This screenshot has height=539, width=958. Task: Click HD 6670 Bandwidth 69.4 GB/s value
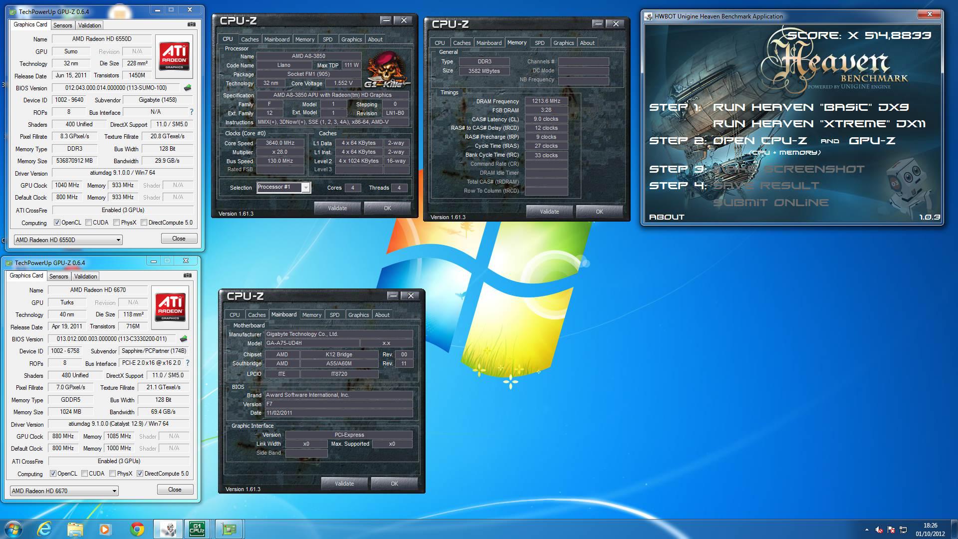163,412
